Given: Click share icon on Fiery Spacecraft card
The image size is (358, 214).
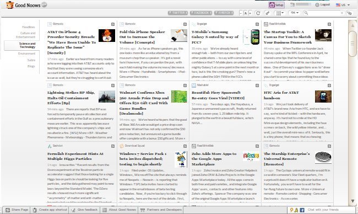Looking at the screenshot, I should tap(257, 85).
